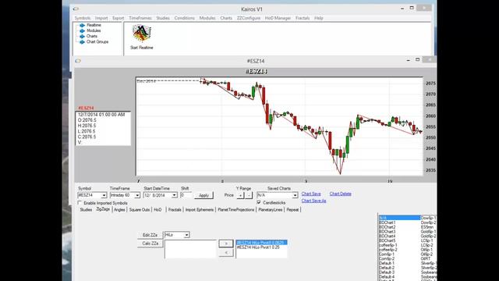Screen dimensions: 499x281
Task: Click the Edit ZZs button
Action: point(150,235)
